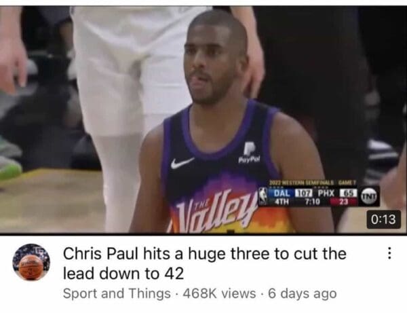This screenshot has width=407, height=313.
Task: Click the 0:13 video duration badge
Action: 383,219
